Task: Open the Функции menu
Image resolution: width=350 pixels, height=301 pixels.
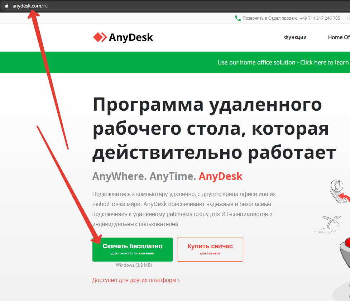Action: pos(295,37)
